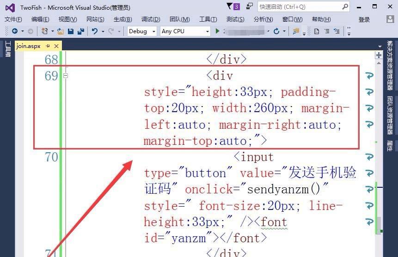
Task: Open the back navigation history dropdown
Action: 23,31
